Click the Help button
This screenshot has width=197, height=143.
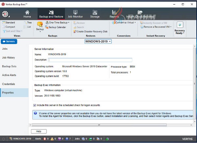point(39,131)
